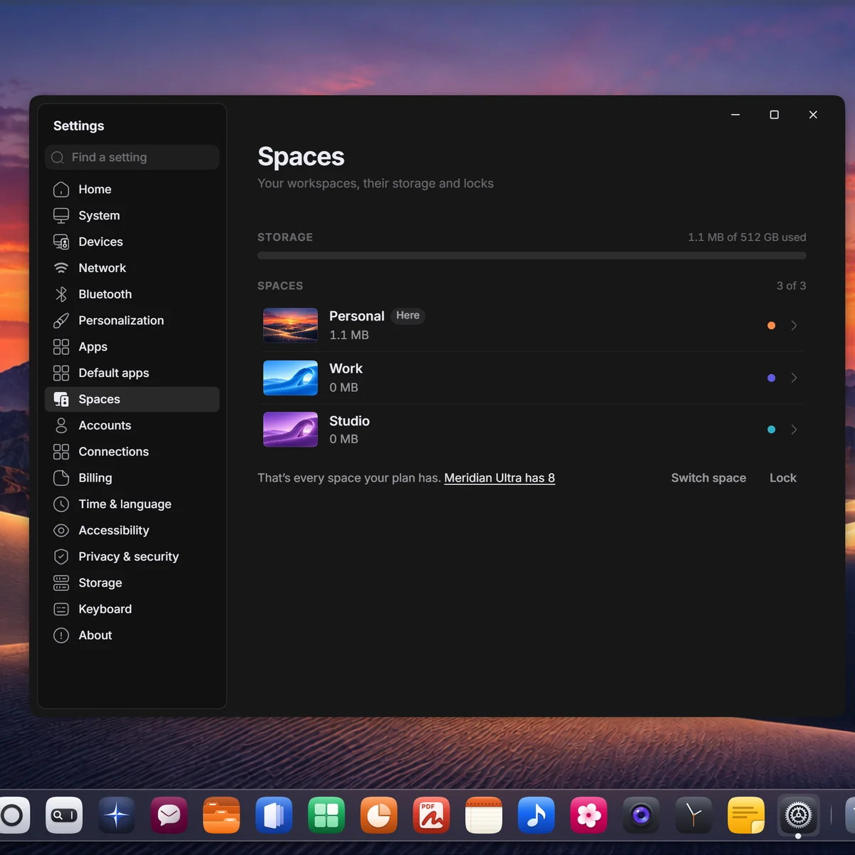Select the Work space blue wave thumbnail

290,378
